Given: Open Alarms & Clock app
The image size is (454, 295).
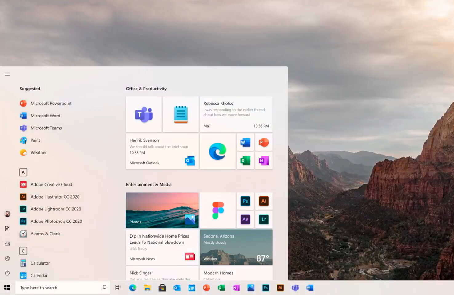Looking at the screenshot, I should (40, 234).
